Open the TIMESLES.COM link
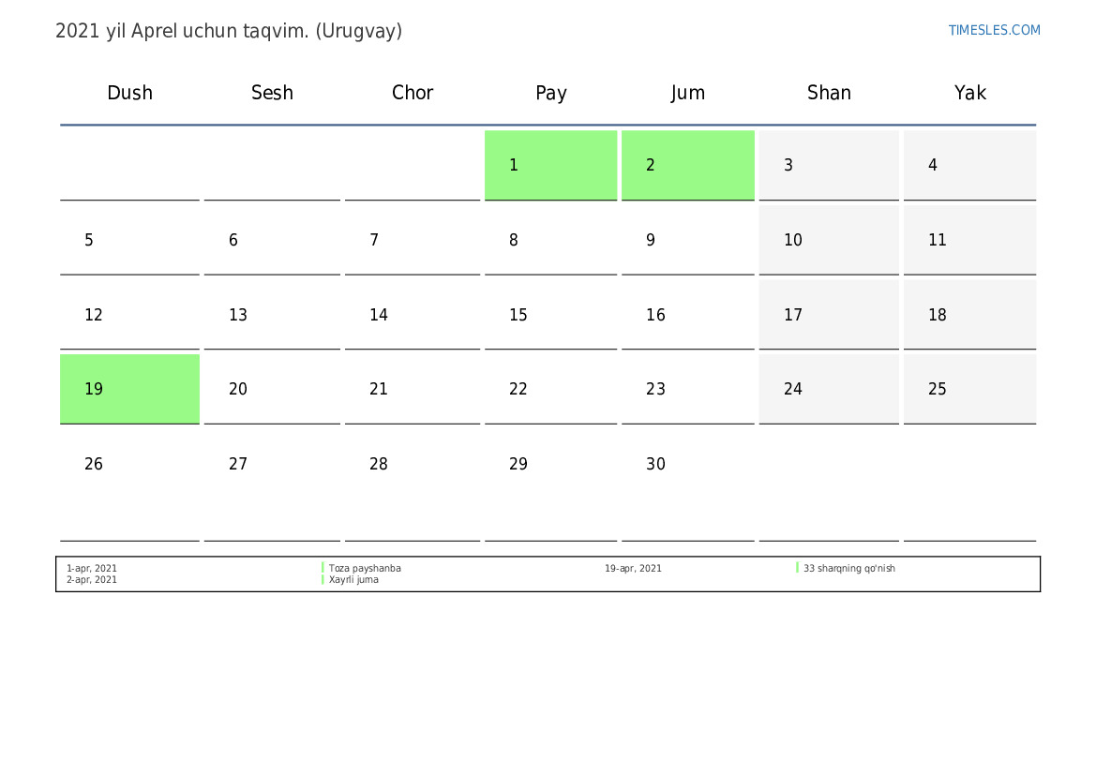 click(x=994, y=30)
